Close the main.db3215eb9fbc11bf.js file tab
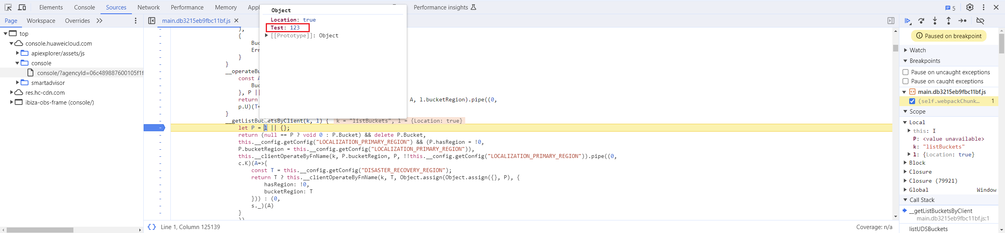Screen dimensions: 1005x233 point(236,21)
